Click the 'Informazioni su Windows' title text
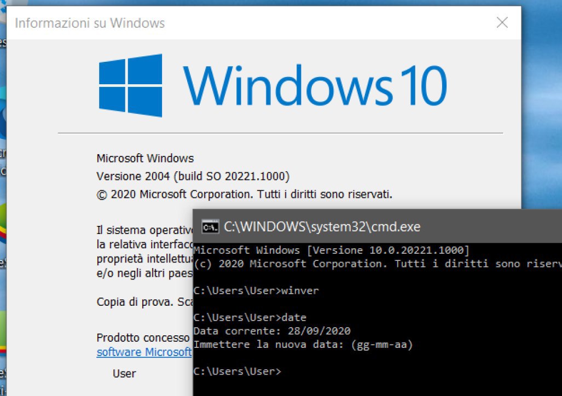The image size is (562, 396). point(90,24)
